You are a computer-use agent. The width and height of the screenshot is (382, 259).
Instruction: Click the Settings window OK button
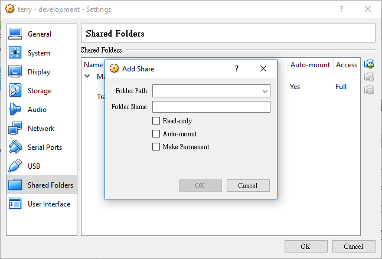[x=306, y=247]
